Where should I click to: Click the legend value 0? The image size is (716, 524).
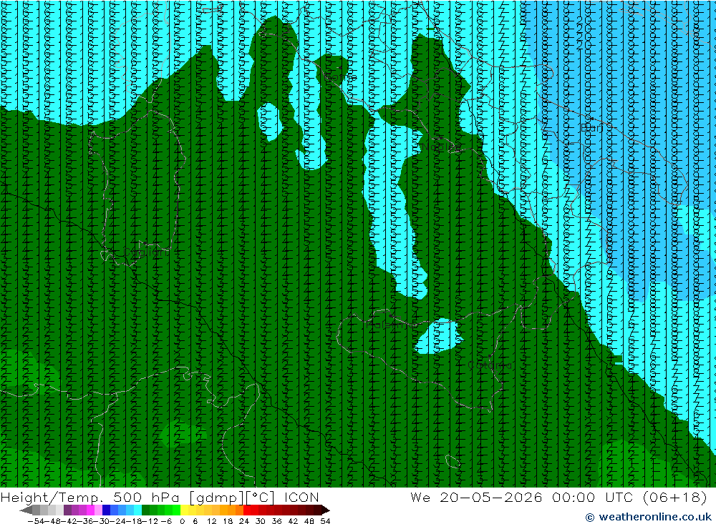[182, 521]
